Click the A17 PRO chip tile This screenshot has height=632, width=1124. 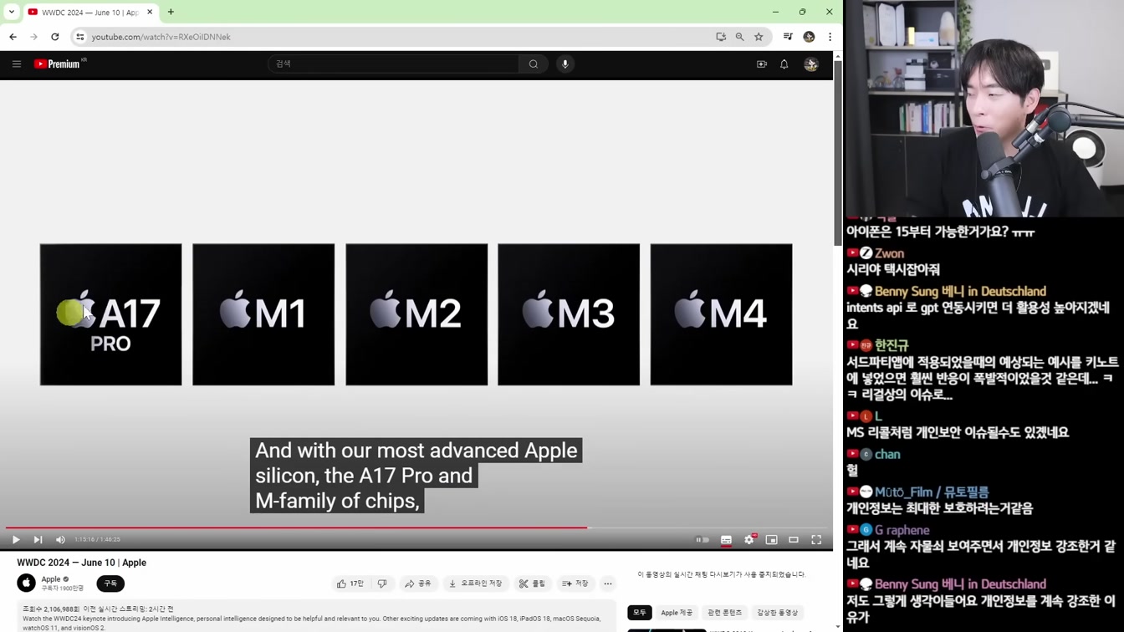(110, 314)
